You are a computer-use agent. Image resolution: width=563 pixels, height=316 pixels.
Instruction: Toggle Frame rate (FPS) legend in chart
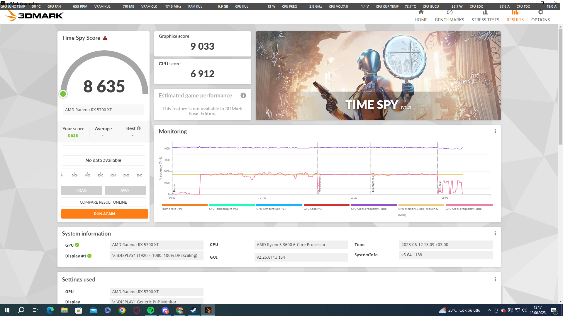[x=172, y=209]
